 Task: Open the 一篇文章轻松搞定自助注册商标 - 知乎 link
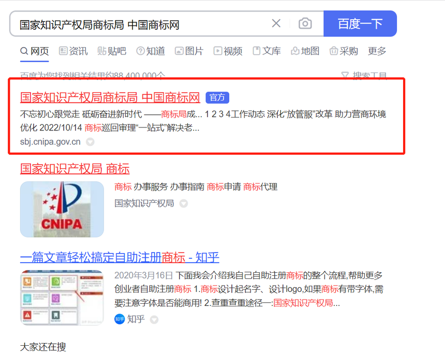120,257
